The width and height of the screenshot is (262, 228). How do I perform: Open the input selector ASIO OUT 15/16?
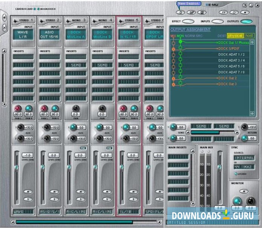coord(49,34)
